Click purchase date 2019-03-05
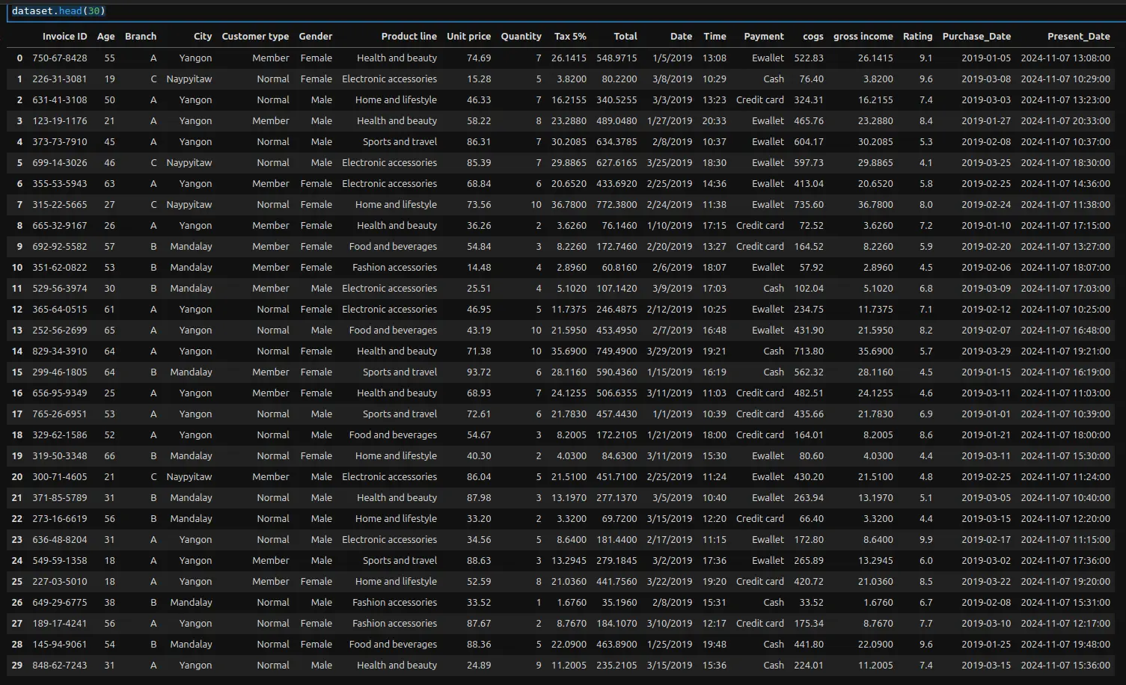 click(986, 497)
